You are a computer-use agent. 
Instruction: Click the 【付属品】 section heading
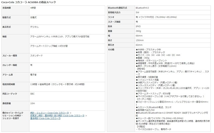pos(140,127)
